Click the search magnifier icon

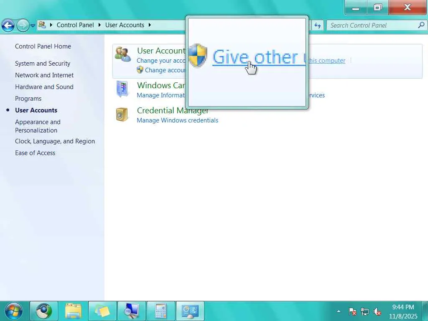[x=421, y=25]
